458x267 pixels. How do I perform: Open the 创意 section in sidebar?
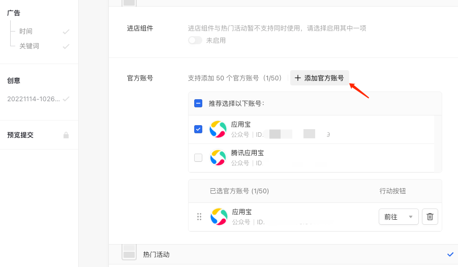(14, 80)
